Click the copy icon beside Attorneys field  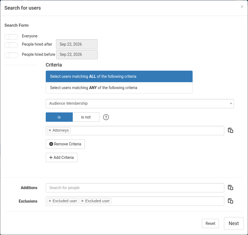pos(230,131)
